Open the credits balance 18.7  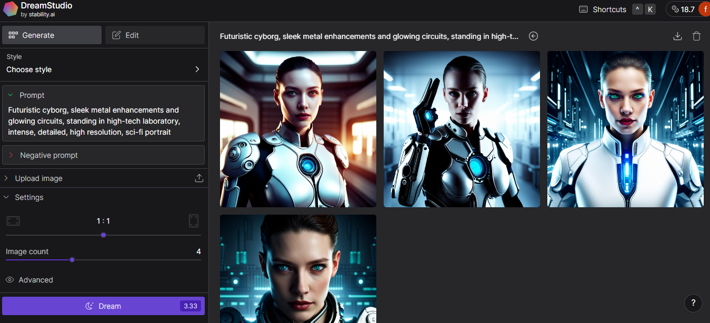click(x=683, y=9)
